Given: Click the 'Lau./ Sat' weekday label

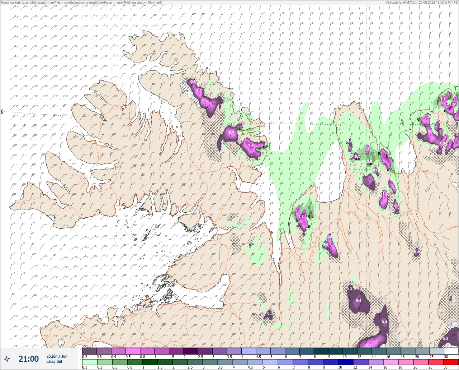Looking at the screenshot, I should tap(54, 361).
